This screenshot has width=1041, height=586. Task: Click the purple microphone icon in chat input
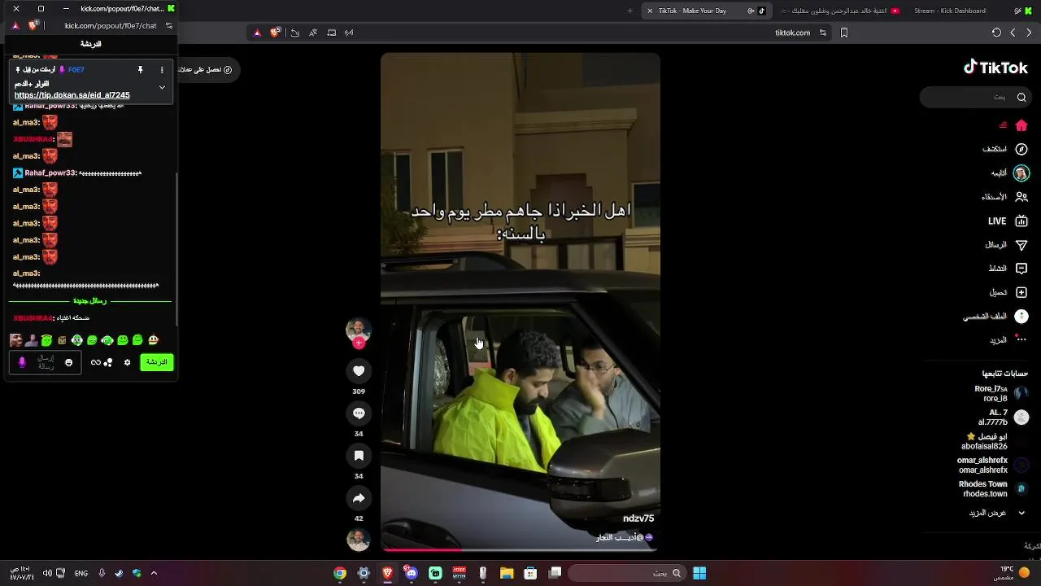click(x=22, y=362)
